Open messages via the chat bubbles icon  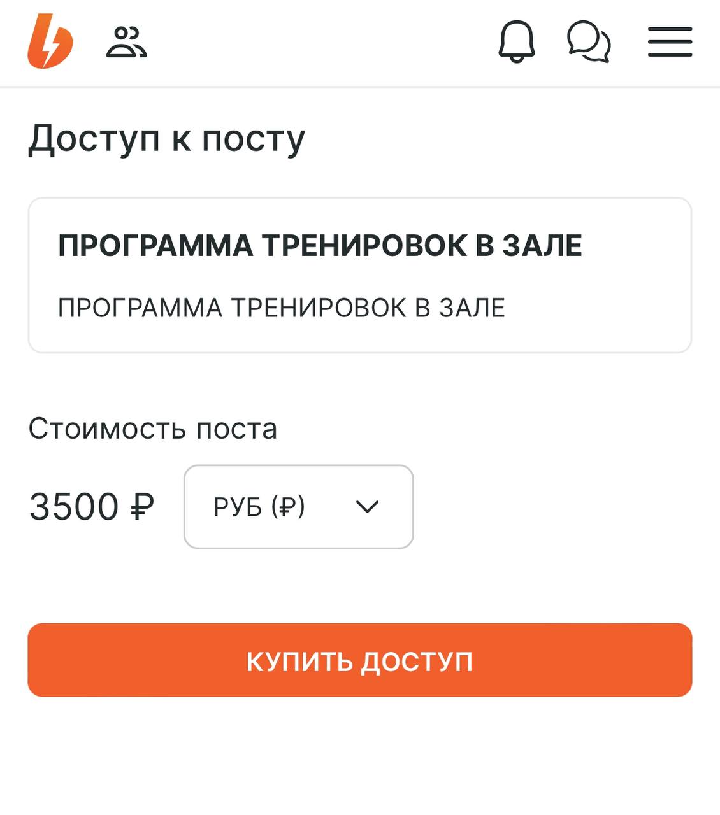(x=589, y=42)
